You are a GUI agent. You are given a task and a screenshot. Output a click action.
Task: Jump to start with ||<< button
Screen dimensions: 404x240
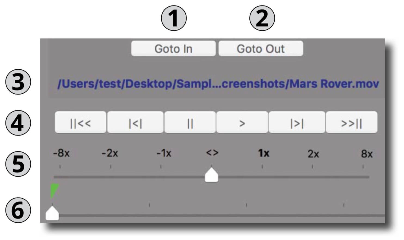[x=80, y=122]
